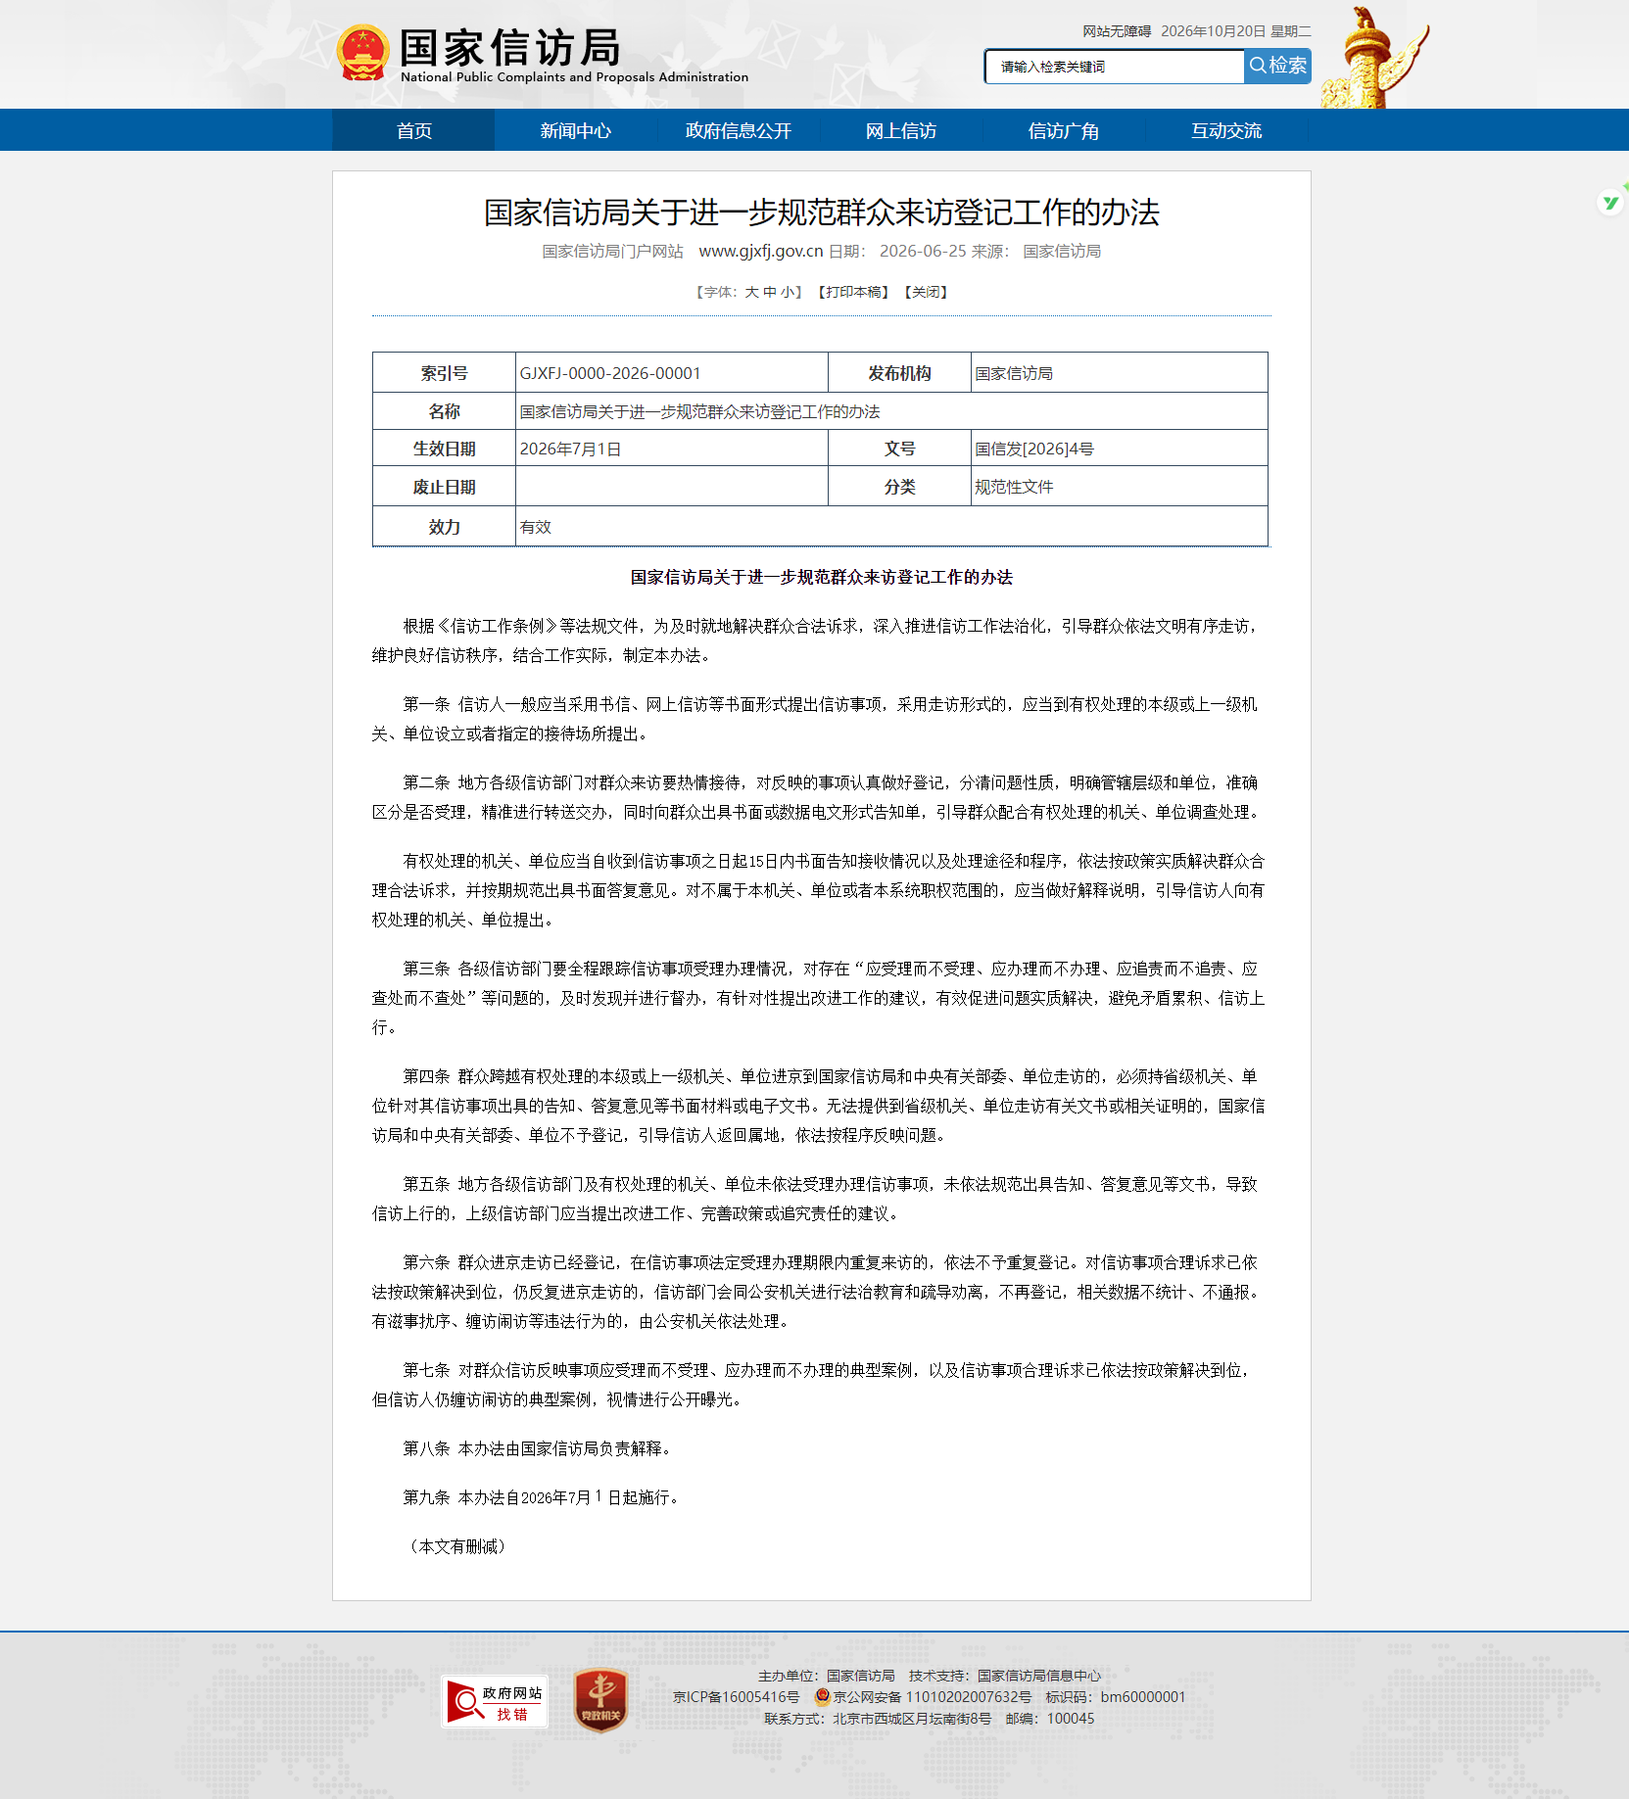Go to 首页 in navigation bar
1629x1799 pixels.
[413, 130]
